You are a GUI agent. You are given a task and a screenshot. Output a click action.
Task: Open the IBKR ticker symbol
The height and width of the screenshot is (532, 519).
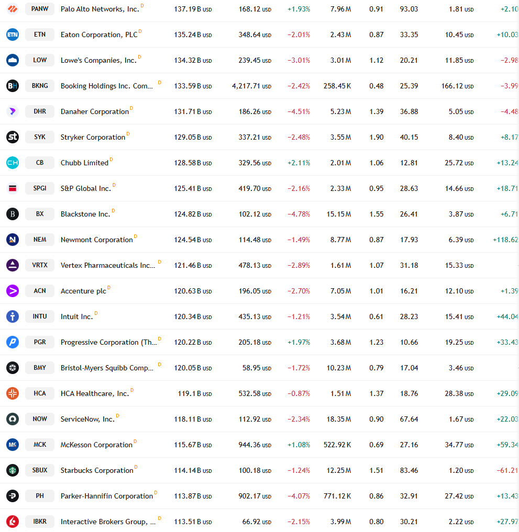40,521
